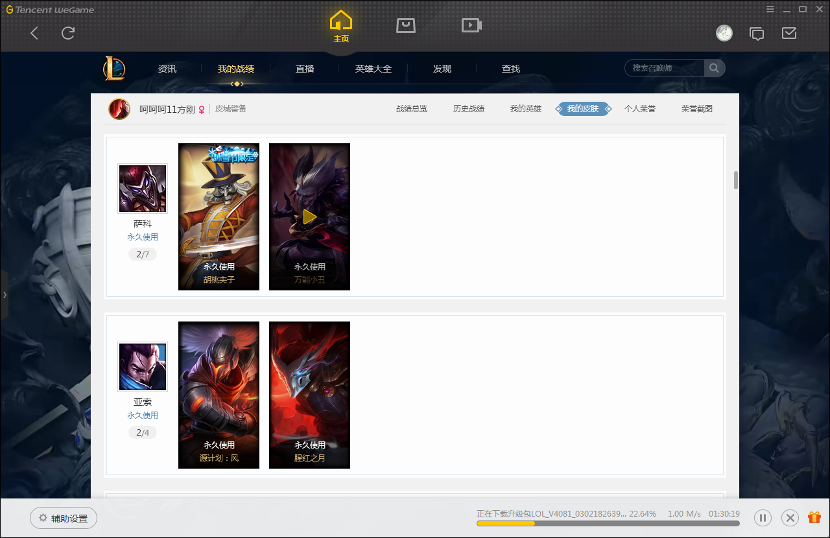This screenshot has width=830, height=538.
Task: Open the 查找 tab
Action: click(511, 69)
